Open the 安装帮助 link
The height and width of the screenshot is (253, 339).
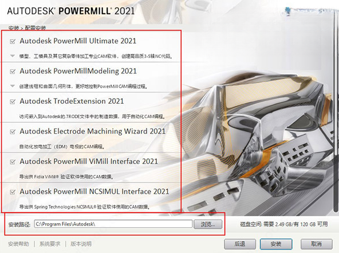[18, 244]
